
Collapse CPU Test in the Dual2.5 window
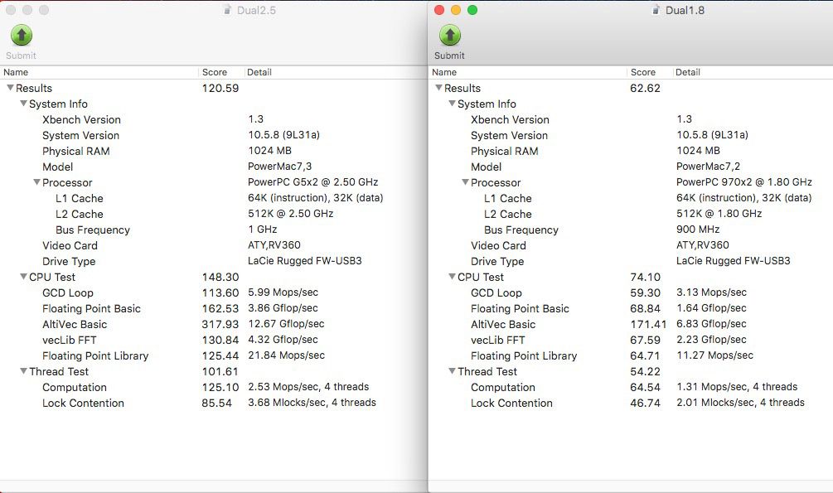[23, 277]
